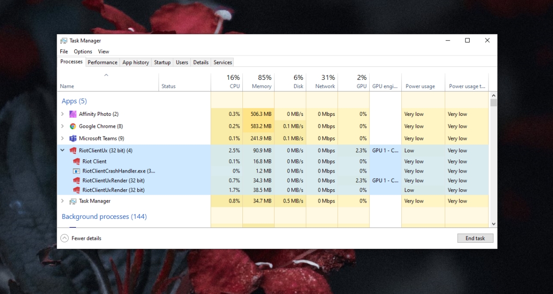Click the scrollbar down arrow

pos(494,224)
